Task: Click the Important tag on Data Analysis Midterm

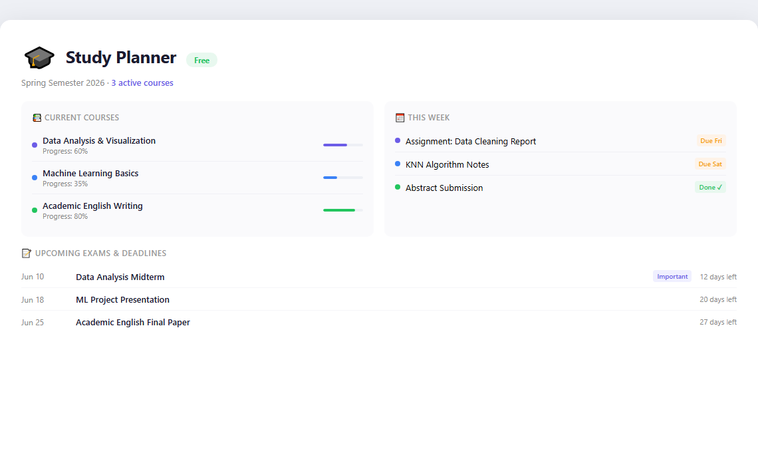Action: (x=672, y=276)
